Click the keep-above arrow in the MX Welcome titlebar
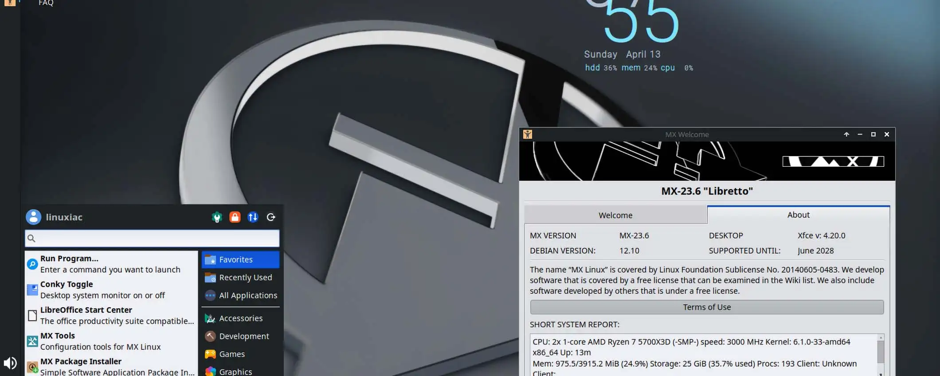Image resolution: width=940 pixels, height=376 pixels. [846, 134]
